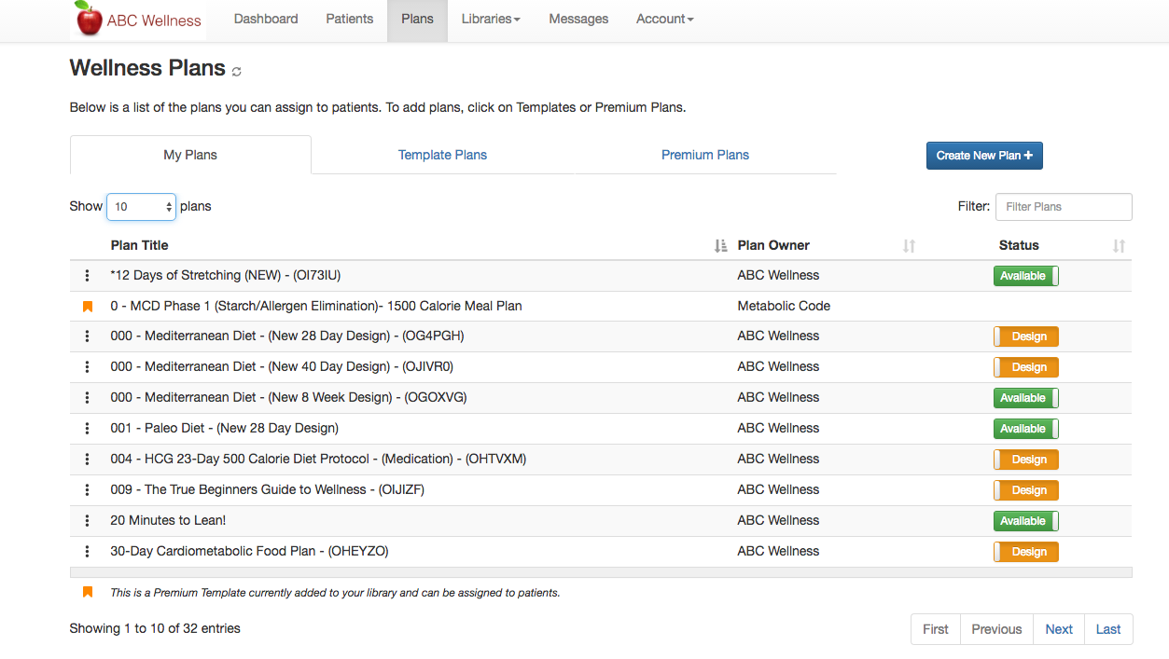Focus the Filter Plans input field
This screenshot has width=1169, height=659.
tap(1063, 207)
